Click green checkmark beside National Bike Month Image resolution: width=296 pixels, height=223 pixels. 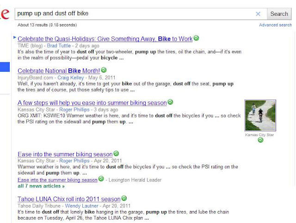pos(104,70)
